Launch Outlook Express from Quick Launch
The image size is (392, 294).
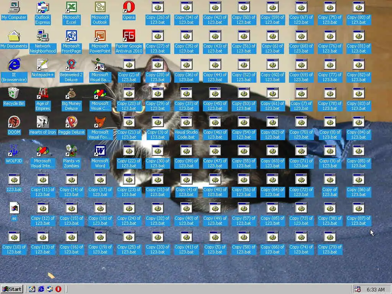click(x=50, y=289)
